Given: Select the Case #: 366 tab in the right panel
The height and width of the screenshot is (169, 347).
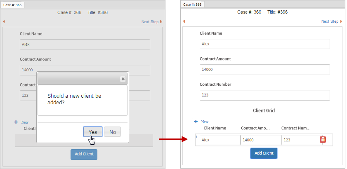Looking at the screenshot, I should click(192, 5).
